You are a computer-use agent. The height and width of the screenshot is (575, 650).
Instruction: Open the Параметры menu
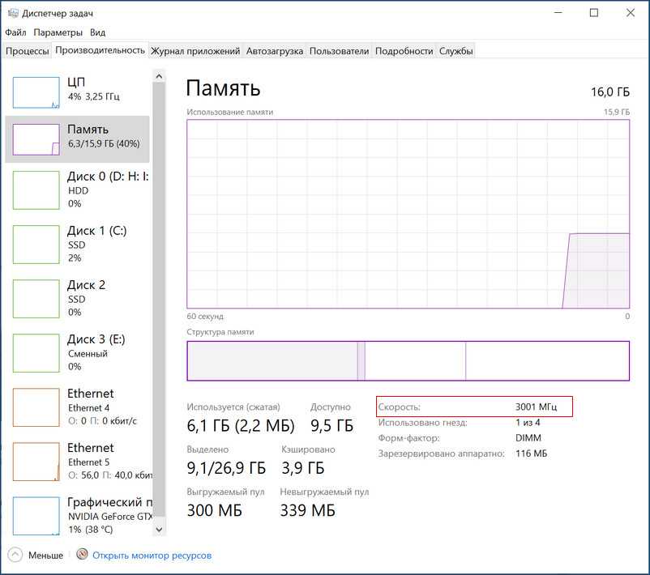tap(58, 32)
